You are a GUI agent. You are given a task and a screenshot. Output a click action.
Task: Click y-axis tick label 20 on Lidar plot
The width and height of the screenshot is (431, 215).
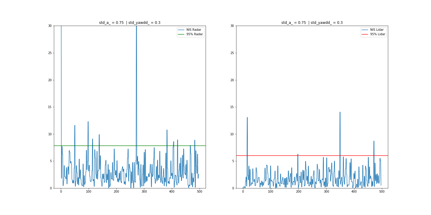click(x=232, y=80)
